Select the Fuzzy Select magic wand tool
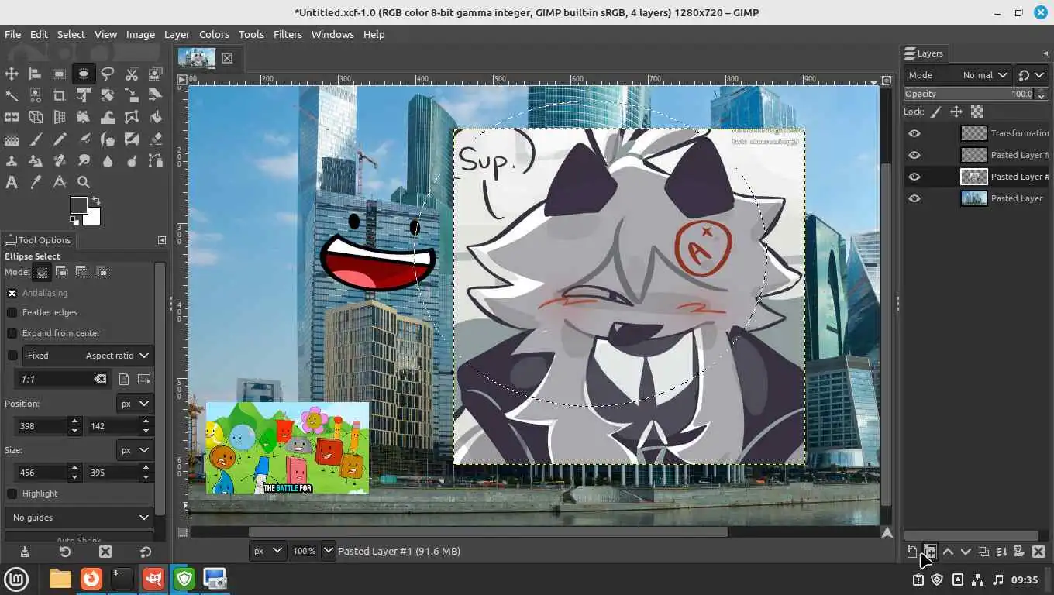 pos(12,95)
